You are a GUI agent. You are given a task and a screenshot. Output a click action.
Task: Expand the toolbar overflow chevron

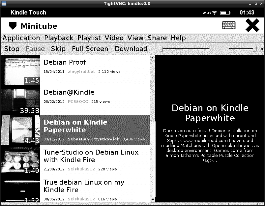point(262,49)
